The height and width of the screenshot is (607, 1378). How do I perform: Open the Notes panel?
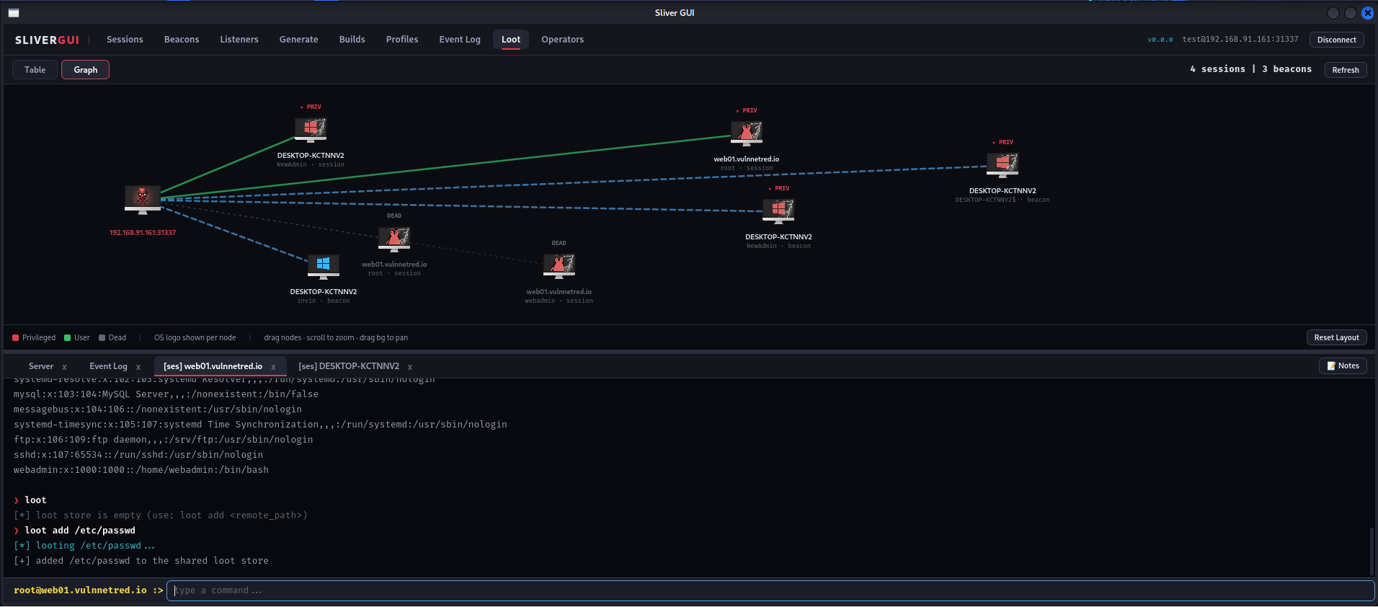tap(1343, 365)
